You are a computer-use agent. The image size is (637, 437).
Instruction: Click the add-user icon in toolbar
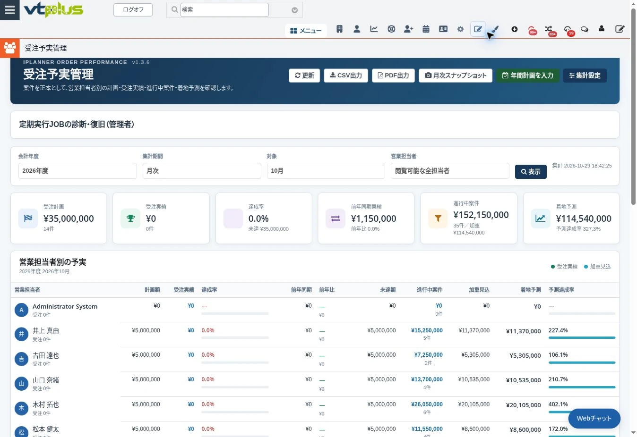pos(409,29)
